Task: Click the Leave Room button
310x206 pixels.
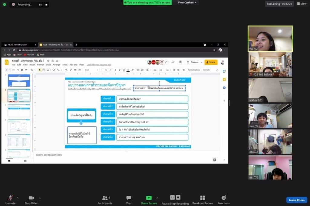Action: coord(296,200)
